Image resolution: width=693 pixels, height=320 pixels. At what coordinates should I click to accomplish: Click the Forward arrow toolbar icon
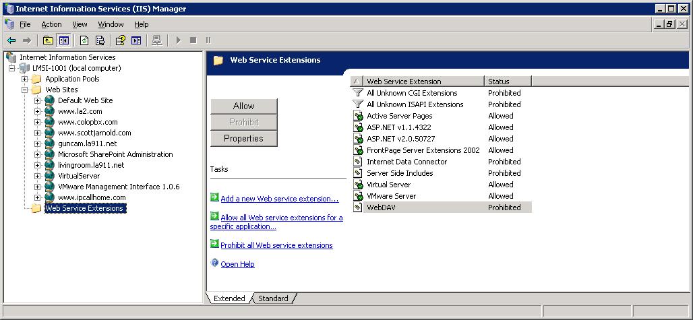(x=27, y=40)
